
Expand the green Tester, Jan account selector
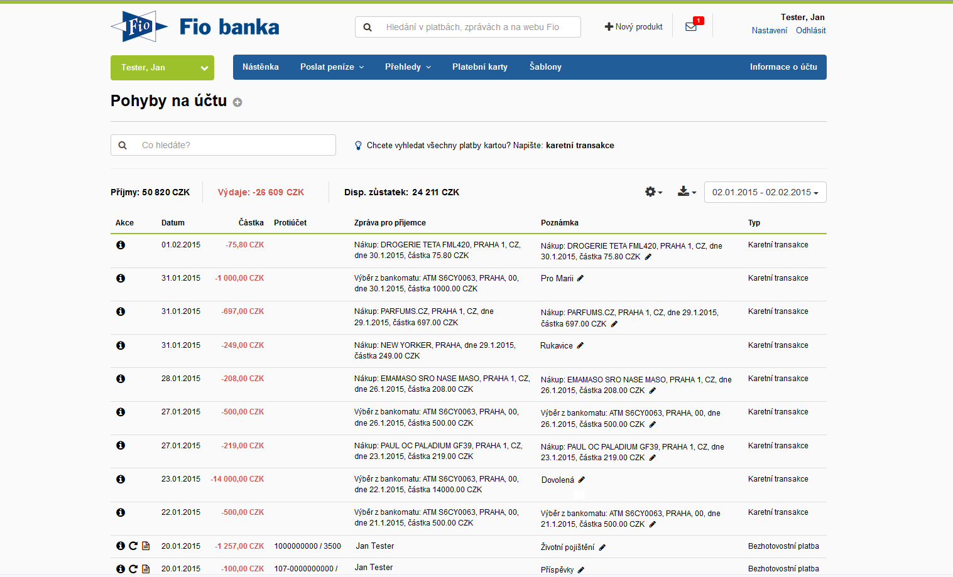pyautogui.click(x=162, y=68)
